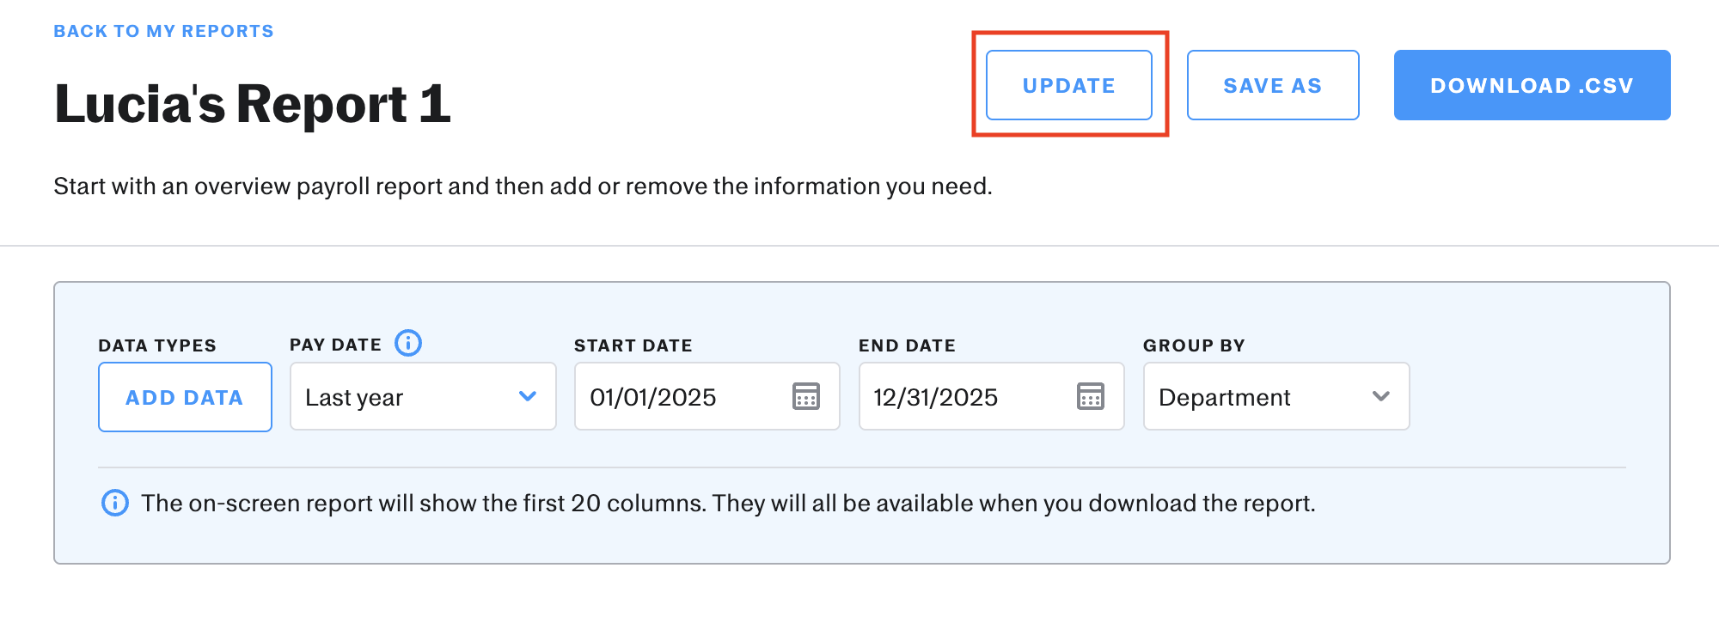Image resolution: width=1719 pixels, height=617 pixels.
Task: Click the overview payroll report description text
Action: pos(523,186)
